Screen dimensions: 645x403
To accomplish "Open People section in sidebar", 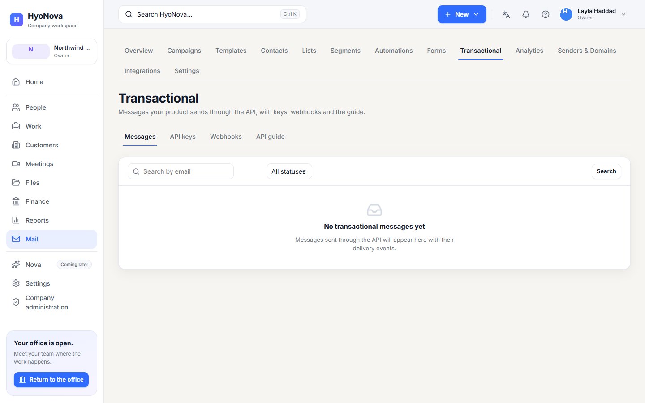I will [52, 107].
